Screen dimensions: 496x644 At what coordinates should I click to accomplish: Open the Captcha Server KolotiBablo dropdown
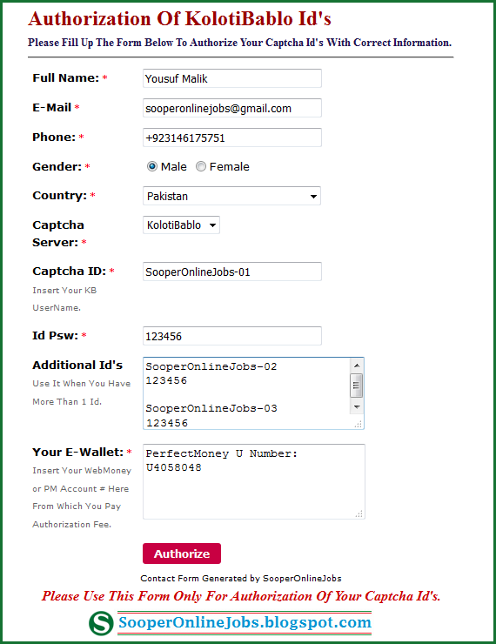(181, 225)
